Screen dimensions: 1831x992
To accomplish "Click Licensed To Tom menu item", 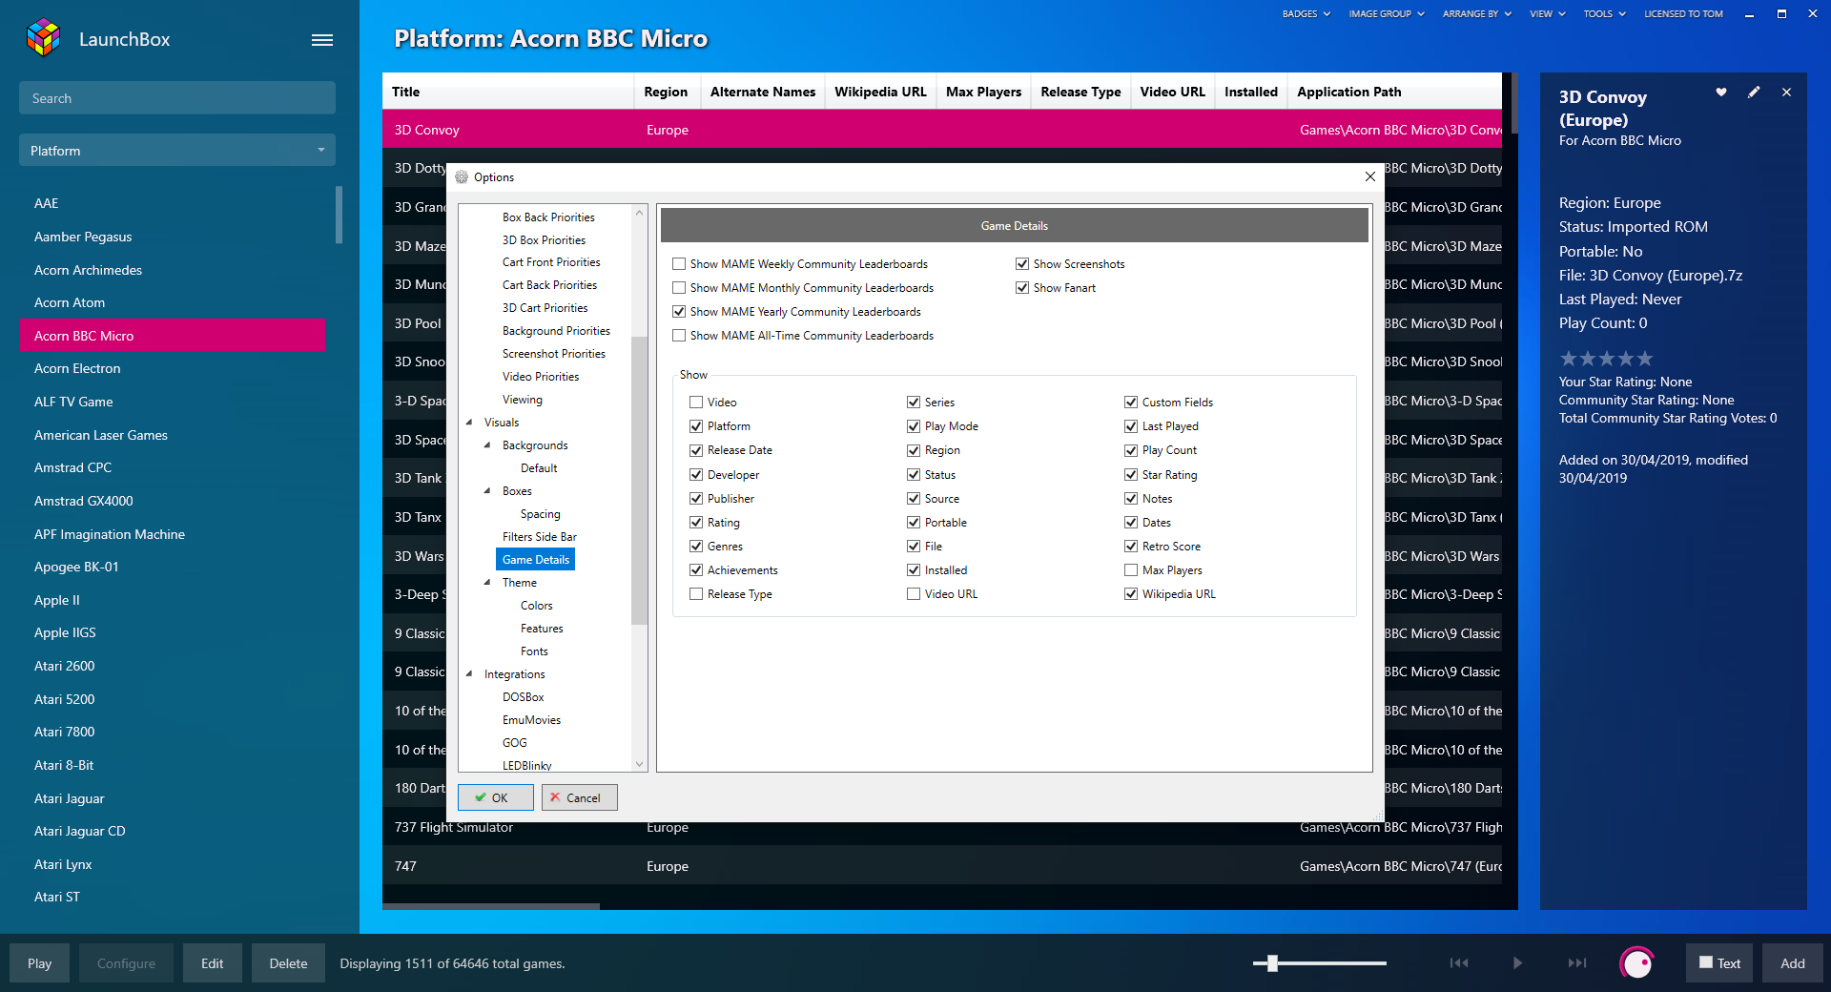I will 1683,13.
